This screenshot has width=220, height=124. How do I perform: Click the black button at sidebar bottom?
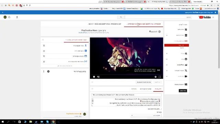point(183,91)
